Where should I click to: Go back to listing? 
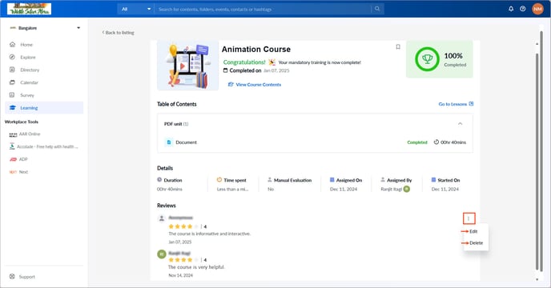[x=118, y=33]
